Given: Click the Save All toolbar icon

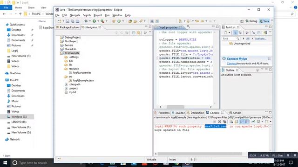Looking at the screenshot, I should point(73,21).
